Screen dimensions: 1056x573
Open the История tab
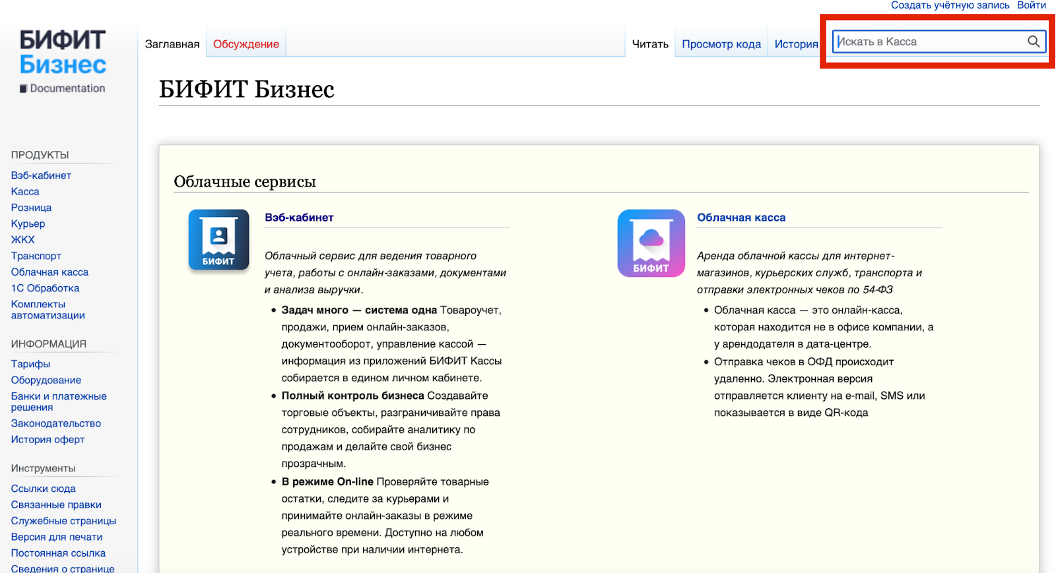click(x=796, y=44)
